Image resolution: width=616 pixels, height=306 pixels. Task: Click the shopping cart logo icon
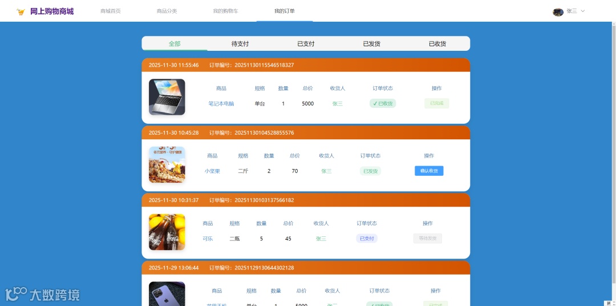[21, 12]
